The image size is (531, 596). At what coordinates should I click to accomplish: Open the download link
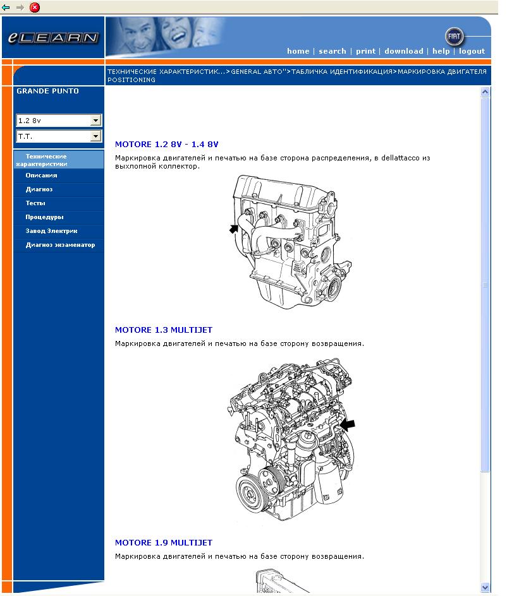point(403,51)
